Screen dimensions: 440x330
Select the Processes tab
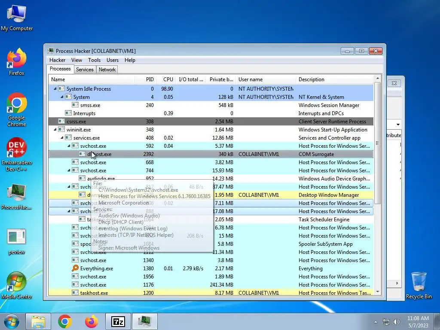60,69
